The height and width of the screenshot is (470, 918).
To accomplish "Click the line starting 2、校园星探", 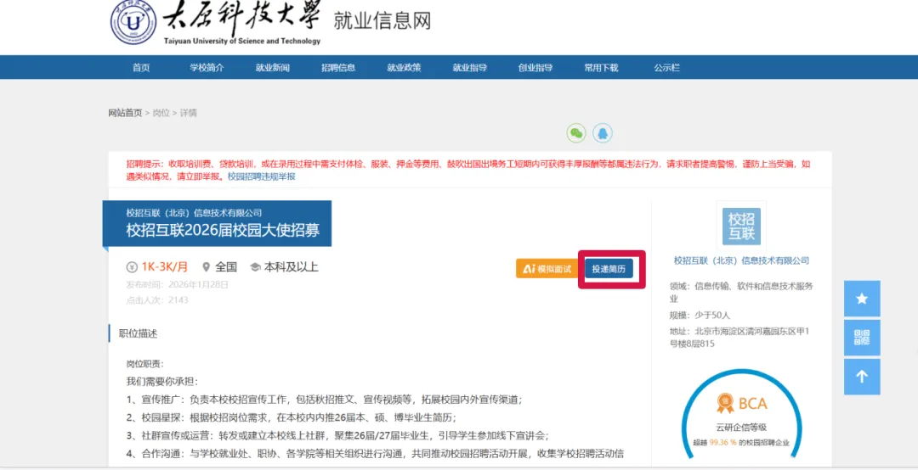I will coord(291,417).
